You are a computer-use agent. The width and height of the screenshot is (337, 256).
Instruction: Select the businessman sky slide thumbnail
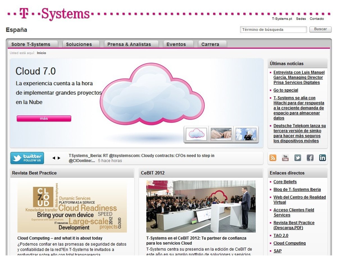pos(246,134)
